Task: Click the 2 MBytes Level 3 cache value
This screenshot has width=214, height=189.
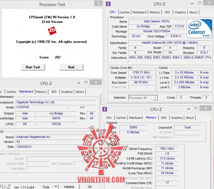Action: coord(184,87)
